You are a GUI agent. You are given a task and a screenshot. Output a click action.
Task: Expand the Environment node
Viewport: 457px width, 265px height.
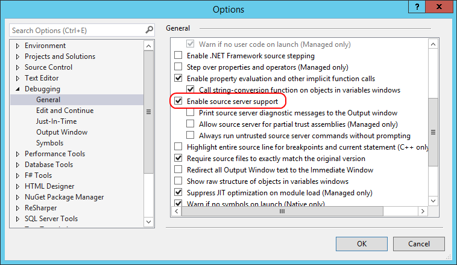17,46
